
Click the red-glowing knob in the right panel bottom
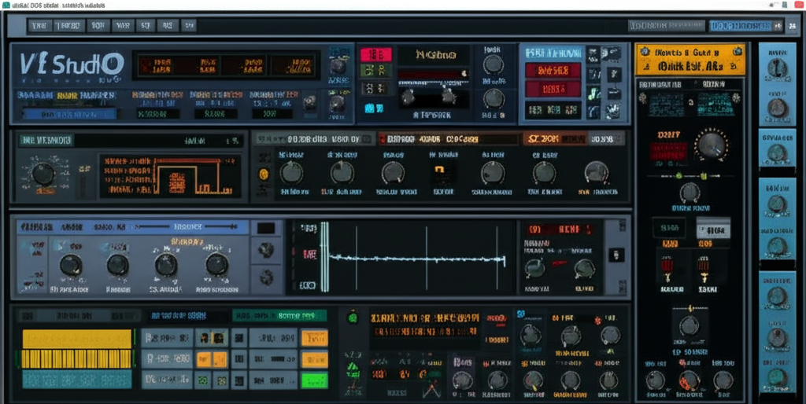pos(689,380)
